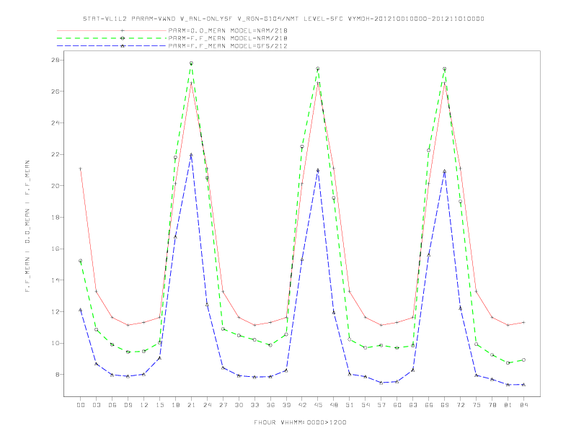This screenshot has width=571, height=441.
Task: Click x-axis tick label 45
Action: tap(318, 405)
